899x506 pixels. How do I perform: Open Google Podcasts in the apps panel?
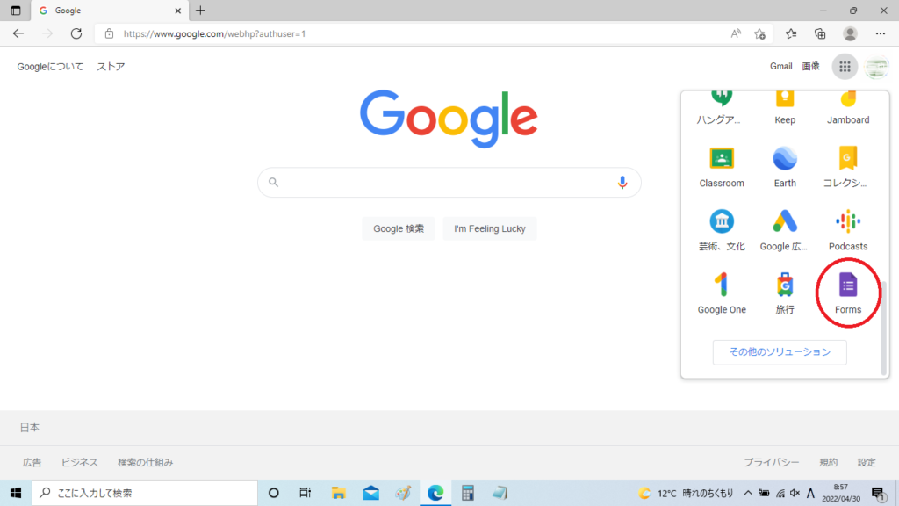(x=848, y=230)
